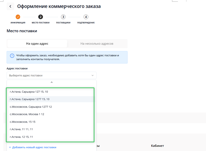Screen dimensions: 206x151
Task: Go to step 4 Подтверждение circle
Action: tap(86, 17)
